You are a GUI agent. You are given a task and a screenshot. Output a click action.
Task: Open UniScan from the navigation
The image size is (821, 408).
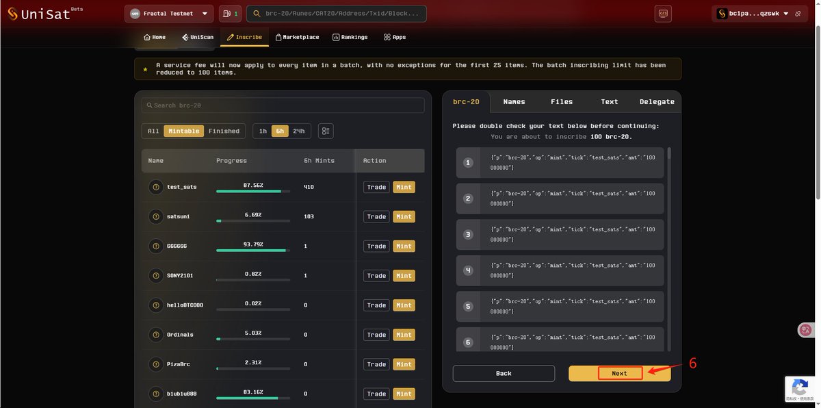[x=198, y=37]
